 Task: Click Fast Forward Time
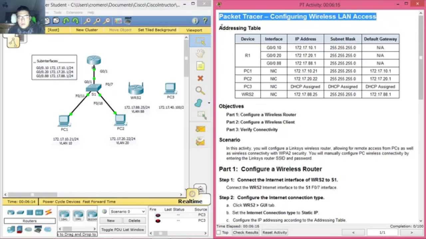(99, 201)
